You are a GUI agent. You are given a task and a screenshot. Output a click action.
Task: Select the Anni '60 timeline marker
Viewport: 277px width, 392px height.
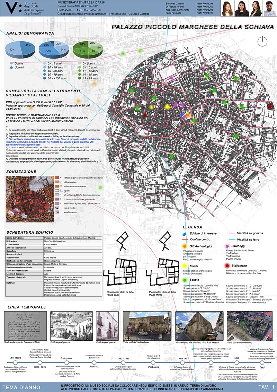coord(94,363)
